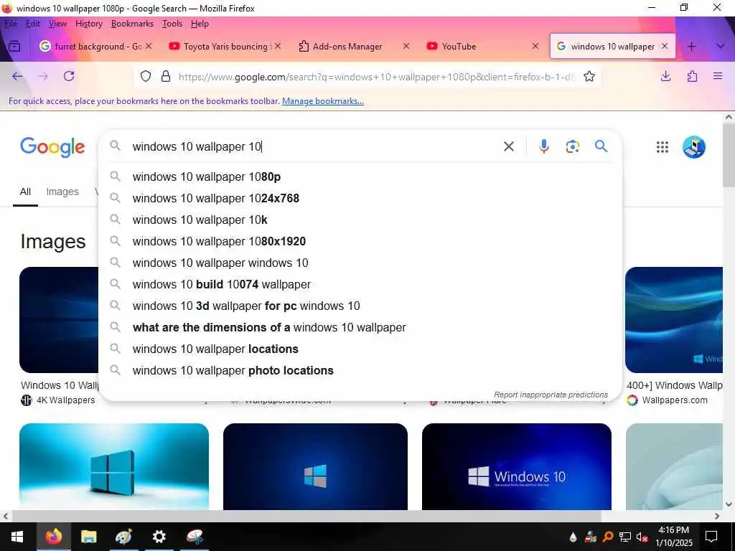Click in the Google search input field
Image resolution: width=735 pixels, height=551 pixels.
314,146
